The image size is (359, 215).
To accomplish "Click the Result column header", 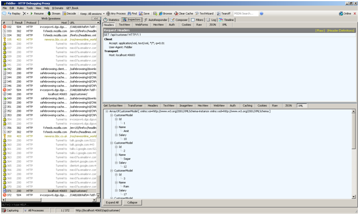I will [x=18, y=22].
